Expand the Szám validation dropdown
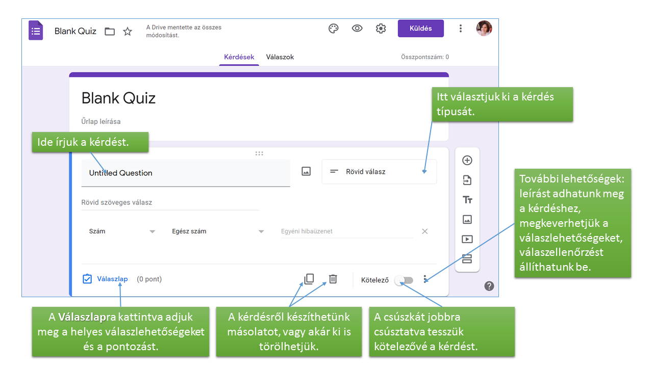653x367 pixels. 122,231
